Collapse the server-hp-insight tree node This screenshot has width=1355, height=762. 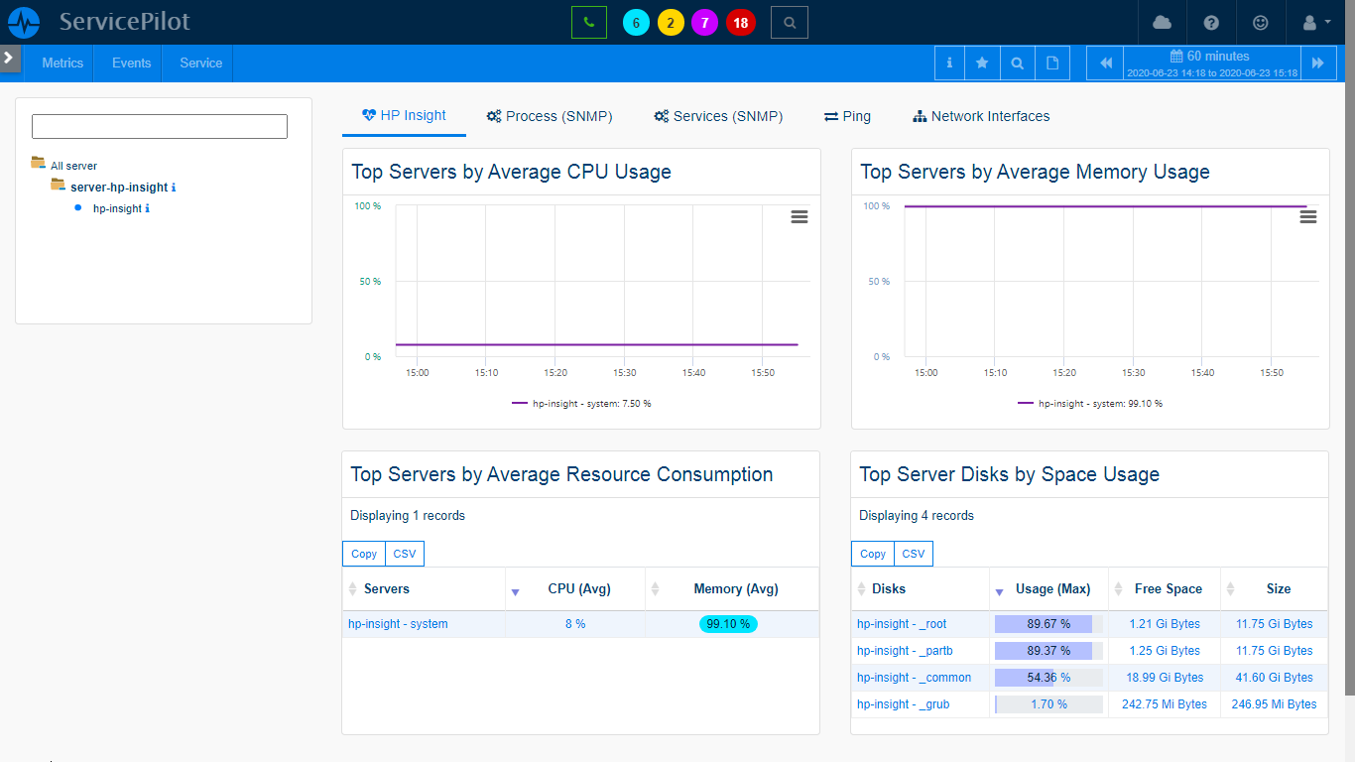60,187
